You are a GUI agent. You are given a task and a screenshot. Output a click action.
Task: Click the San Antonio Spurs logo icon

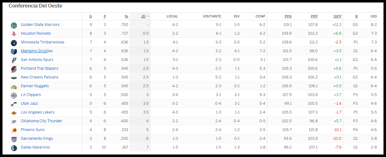coord(14,60)
